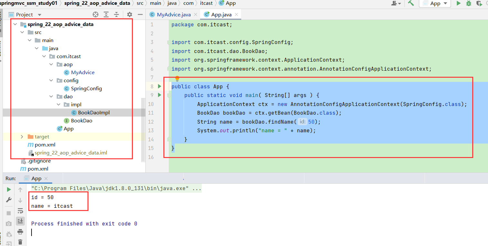
Task: Click line number 10 in editor gutter
Action: (151, 104)
